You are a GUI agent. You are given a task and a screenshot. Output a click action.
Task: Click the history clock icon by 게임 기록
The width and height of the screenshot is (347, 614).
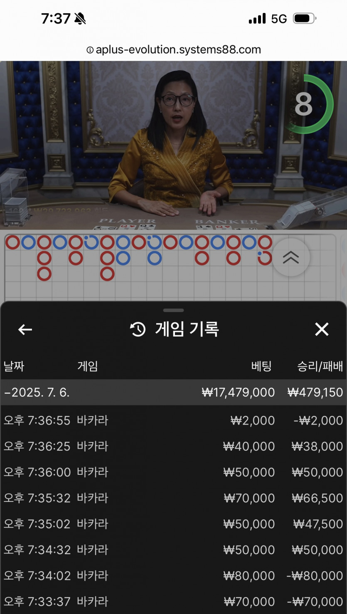coord(138,330)
